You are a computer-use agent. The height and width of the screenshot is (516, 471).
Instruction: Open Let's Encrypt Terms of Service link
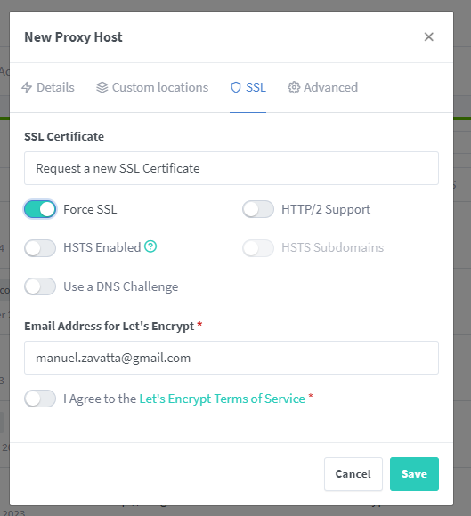[x=223, y=399]
